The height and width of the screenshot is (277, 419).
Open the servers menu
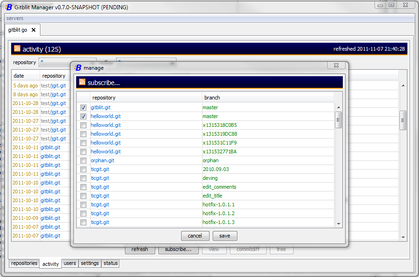[x=15, y=18]
